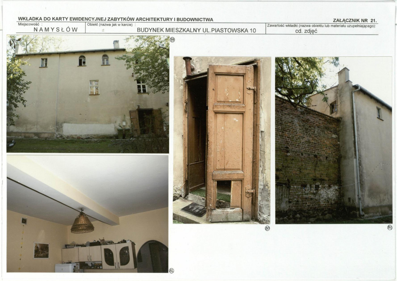The width and height of the screenshot is (397, 281).
Task: Click the circled photo number 81 marker
Action: (389, 227)
